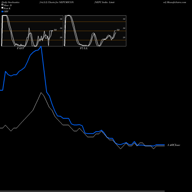
Task: Click the 'Fast K' legend label
Action: 7,8
